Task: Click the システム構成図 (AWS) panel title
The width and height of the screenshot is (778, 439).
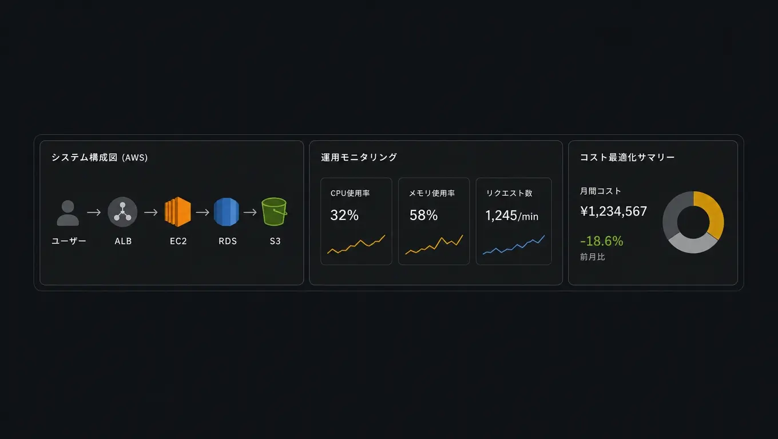Action: pos(100,157)
